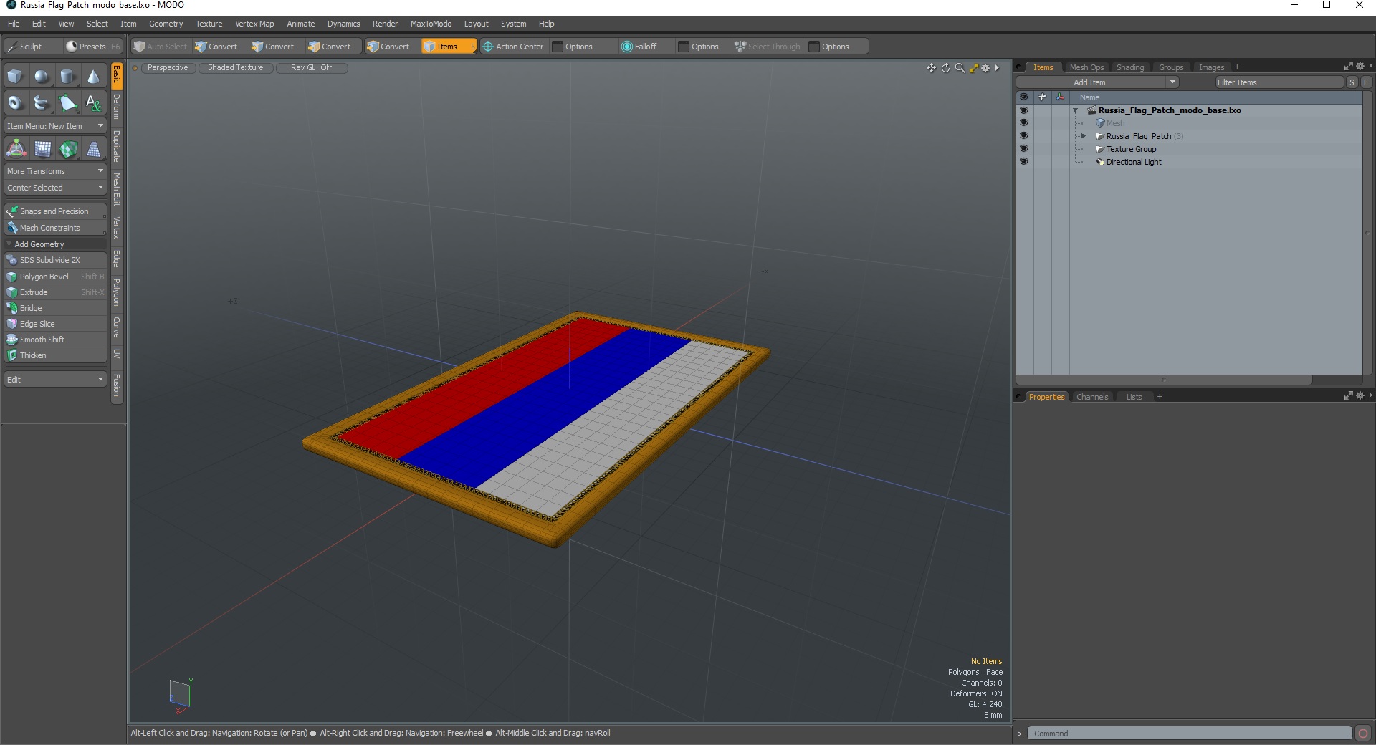Screen dimensions: 1376x745
Task: Select the Deform vertical tab
Action: pos(117,107)
